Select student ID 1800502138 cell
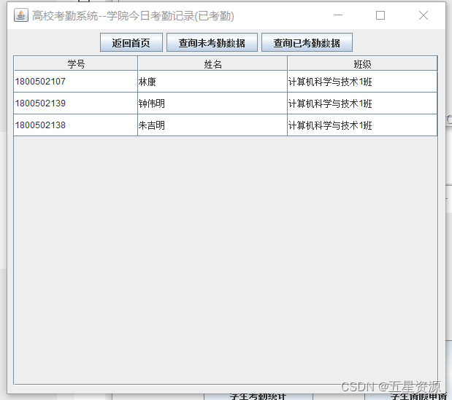 point(75,125)
